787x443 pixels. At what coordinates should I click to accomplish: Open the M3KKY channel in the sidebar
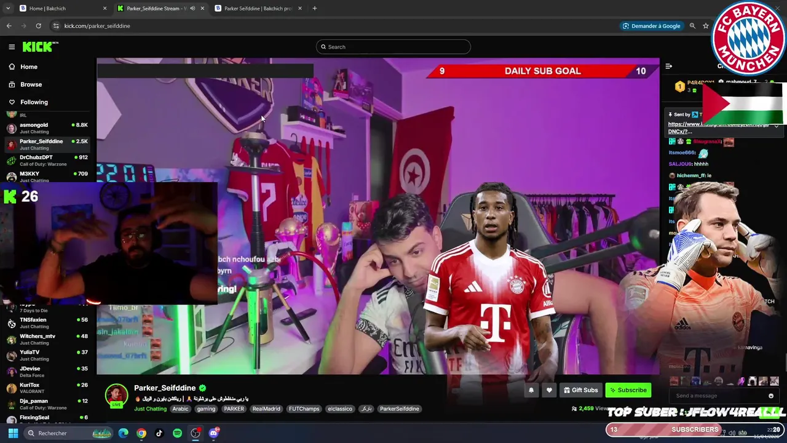48,176
